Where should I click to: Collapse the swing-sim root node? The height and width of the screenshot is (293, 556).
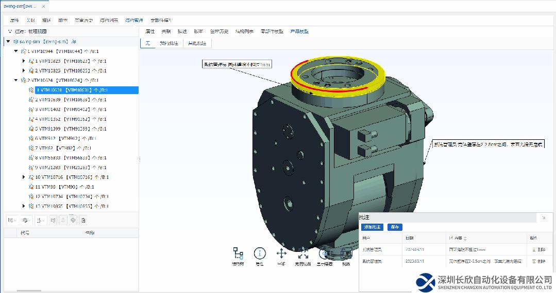tap(8, 42)
